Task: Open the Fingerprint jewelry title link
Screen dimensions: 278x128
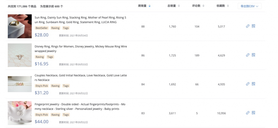Action: pos(80,107)
